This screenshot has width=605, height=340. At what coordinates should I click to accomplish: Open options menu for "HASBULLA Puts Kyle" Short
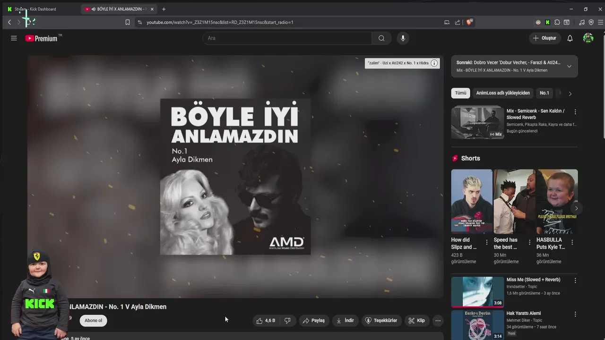(572, 242)
